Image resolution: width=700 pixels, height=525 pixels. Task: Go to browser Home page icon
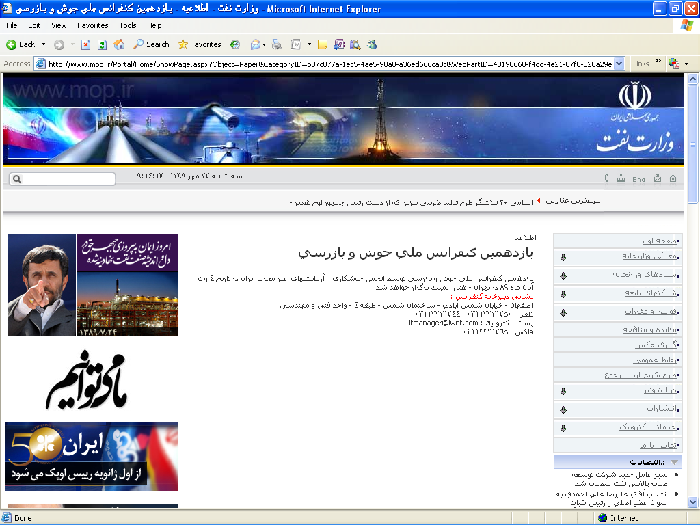[119, 44]
